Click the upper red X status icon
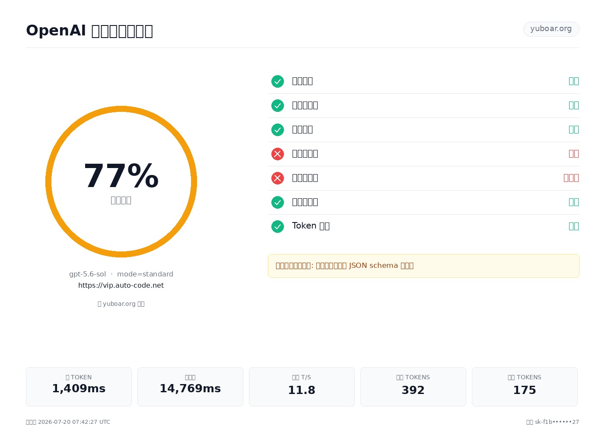This screenshot has height=432, width=605. click(277, 154)
